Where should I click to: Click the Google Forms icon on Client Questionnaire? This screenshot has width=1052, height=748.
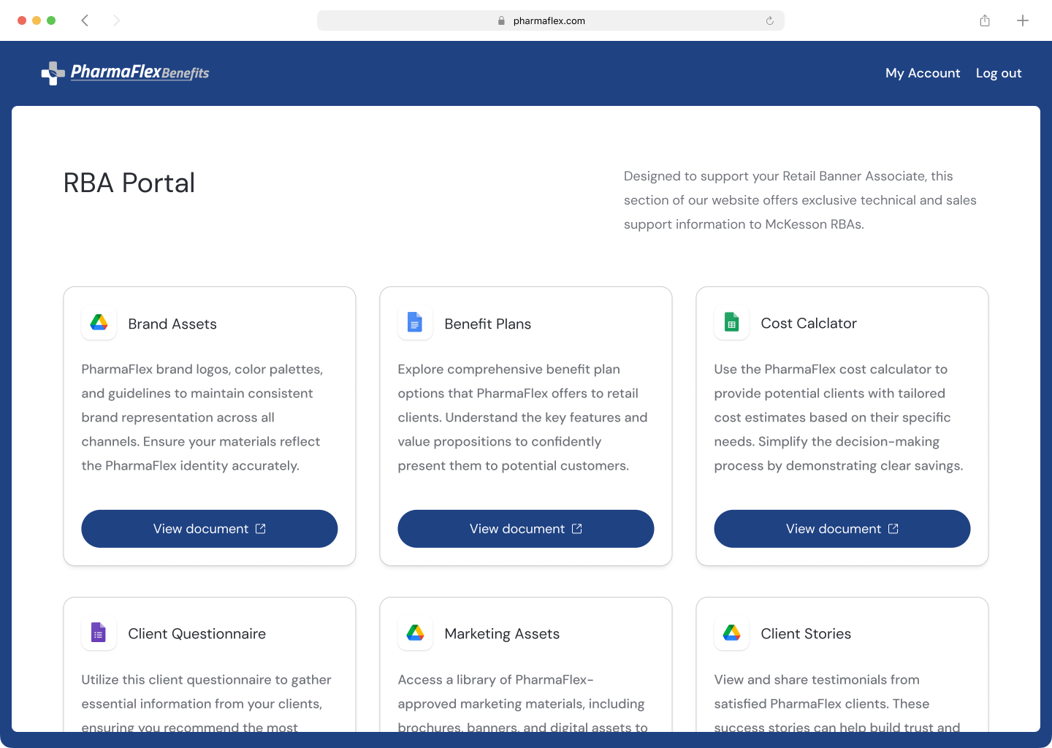click(x=99, y=633)
